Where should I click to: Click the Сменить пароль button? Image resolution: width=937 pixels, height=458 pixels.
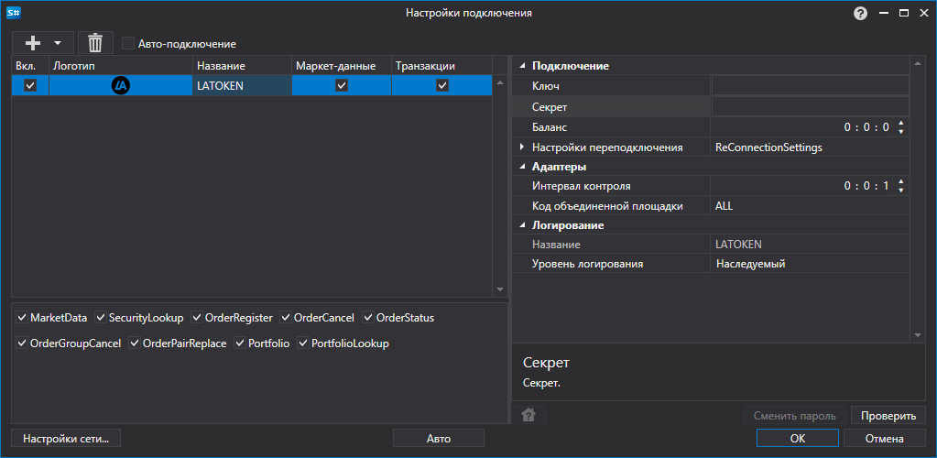[795, 416]
